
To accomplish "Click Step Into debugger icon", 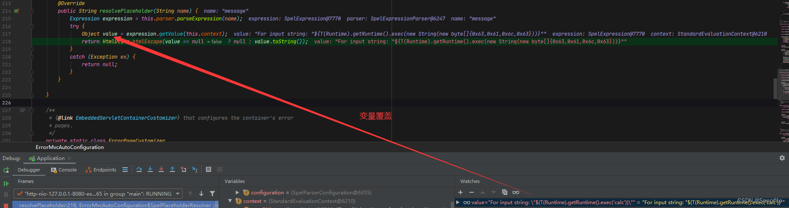I will tap(150, 169).
